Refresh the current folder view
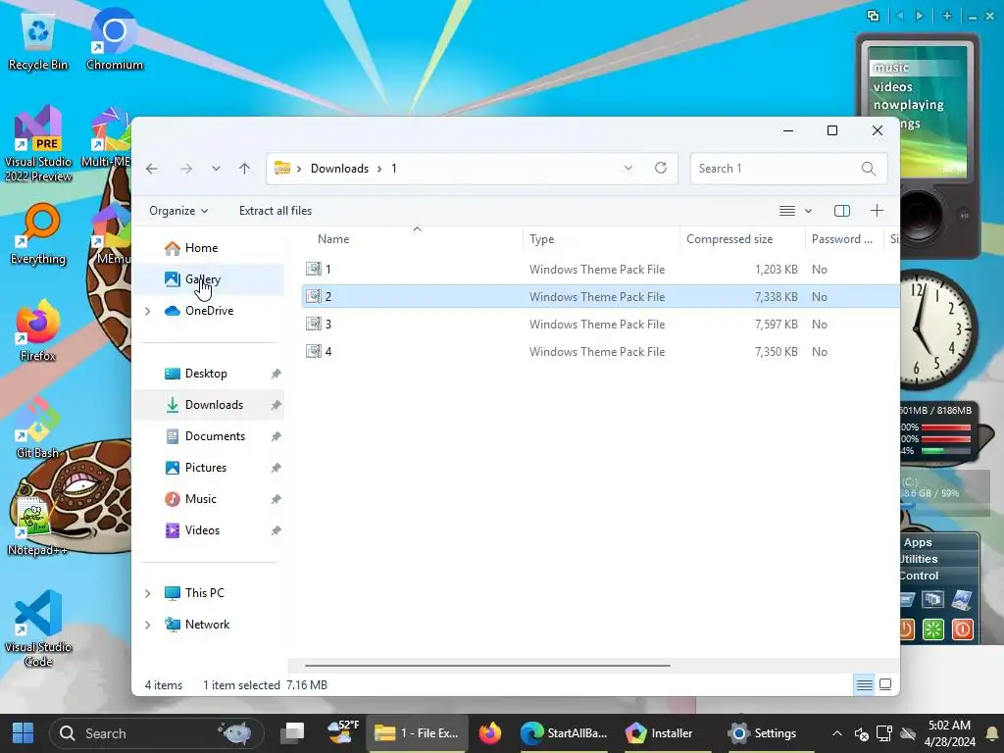 (x=661, y=168)
